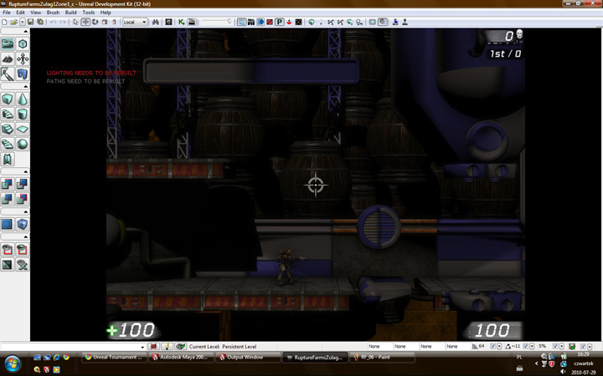
Task: Activate the Terrain editing mode icon
Action: tap(8, 59)
